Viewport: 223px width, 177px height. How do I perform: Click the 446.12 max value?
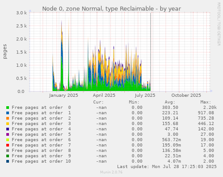coord(206,124)
